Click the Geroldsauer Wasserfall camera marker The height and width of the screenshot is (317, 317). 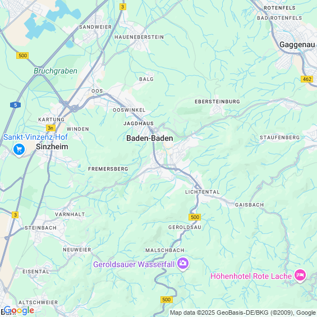coord(183,264)
